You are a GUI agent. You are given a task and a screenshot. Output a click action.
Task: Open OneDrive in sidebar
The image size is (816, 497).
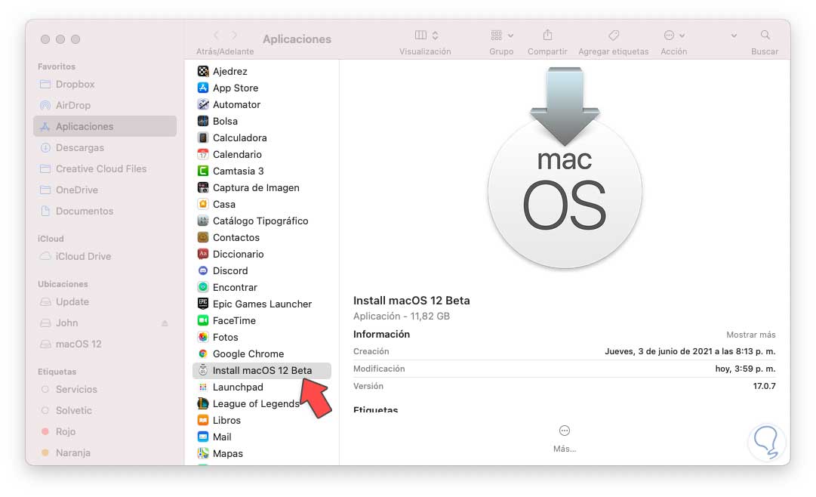(105, 190)
